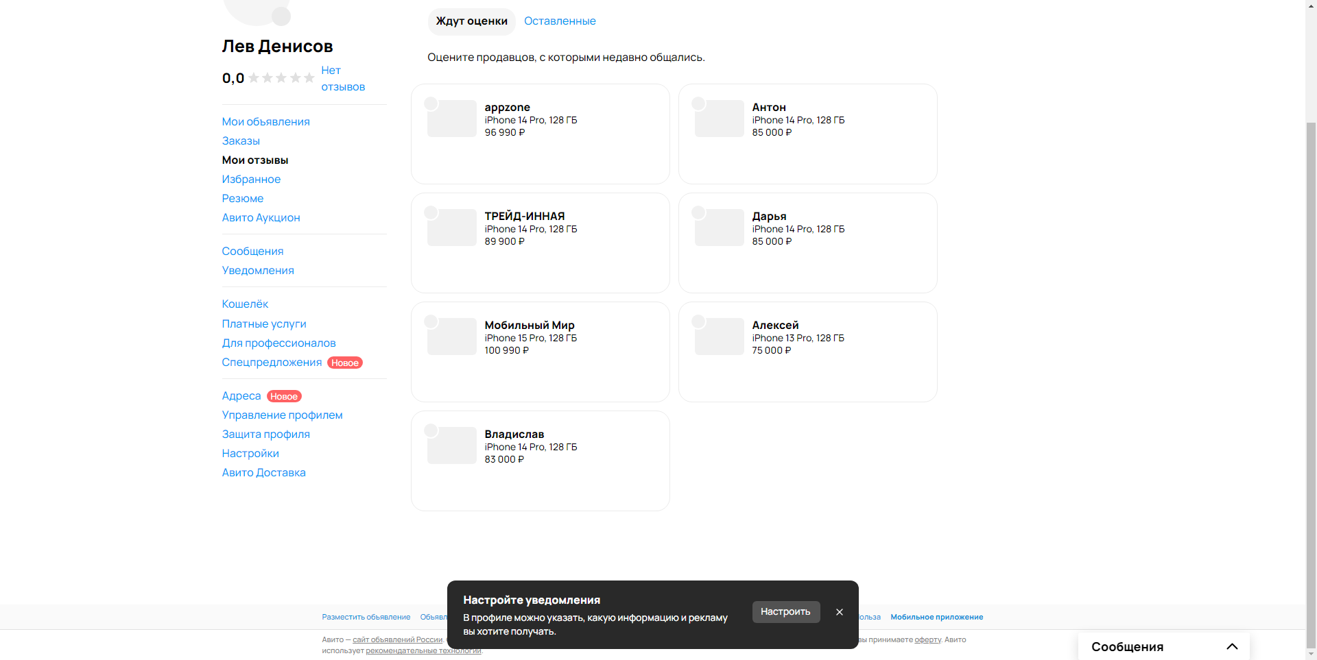This screenshot has height=660, width=1317.
Task: Click Мобильный Мир listing thumbnail
Action: pos(451,337)
